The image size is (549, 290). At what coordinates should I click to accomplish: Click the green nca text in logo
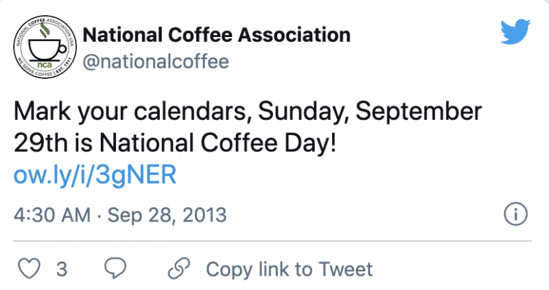click(45, 64)
